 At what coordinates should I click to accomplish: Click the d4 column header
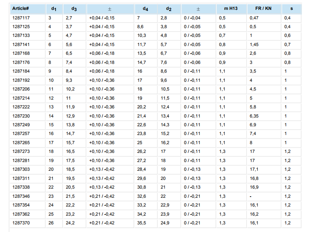click(145, 9)
